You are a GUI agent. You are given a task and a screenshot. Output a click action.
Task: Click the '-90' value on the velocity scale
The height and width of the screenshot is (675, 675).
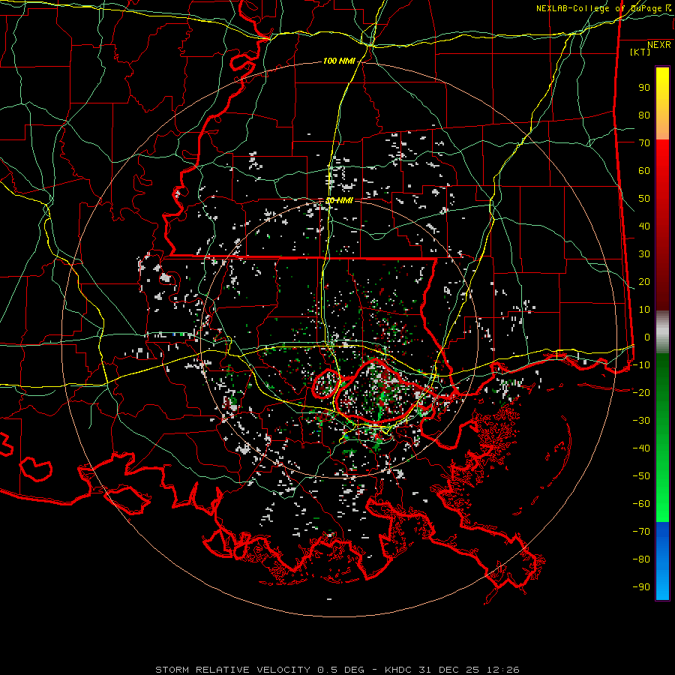coord(641,587)
